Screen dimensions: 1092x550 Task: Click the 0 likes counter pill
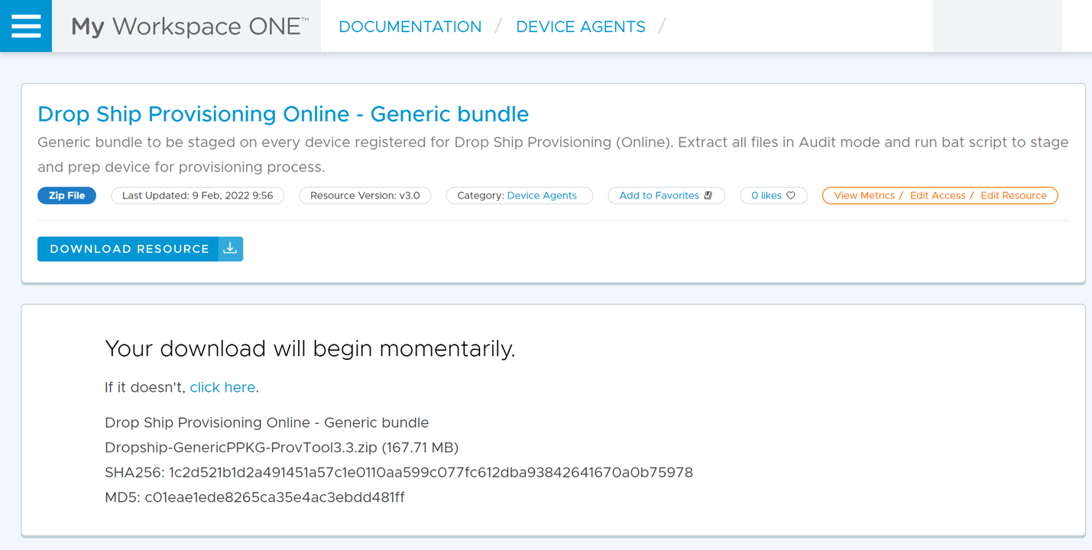(773, 195)
